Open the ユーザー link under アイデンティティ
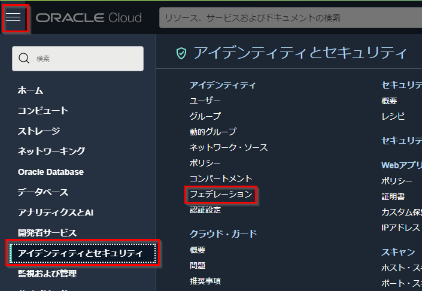This screenshot has width=422, height=291. pyautogui.click(x=205, y=101)
